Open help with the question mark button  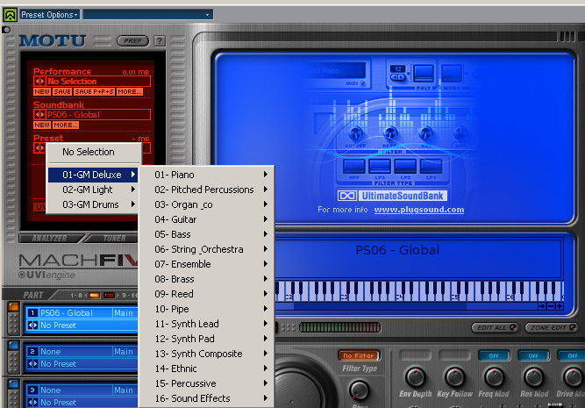(x=160, y=40)
